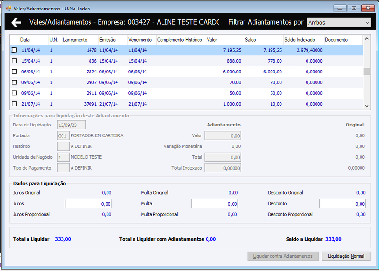Click the Lançamento column header
Screen dimensions: 379x271
(75, 40)
